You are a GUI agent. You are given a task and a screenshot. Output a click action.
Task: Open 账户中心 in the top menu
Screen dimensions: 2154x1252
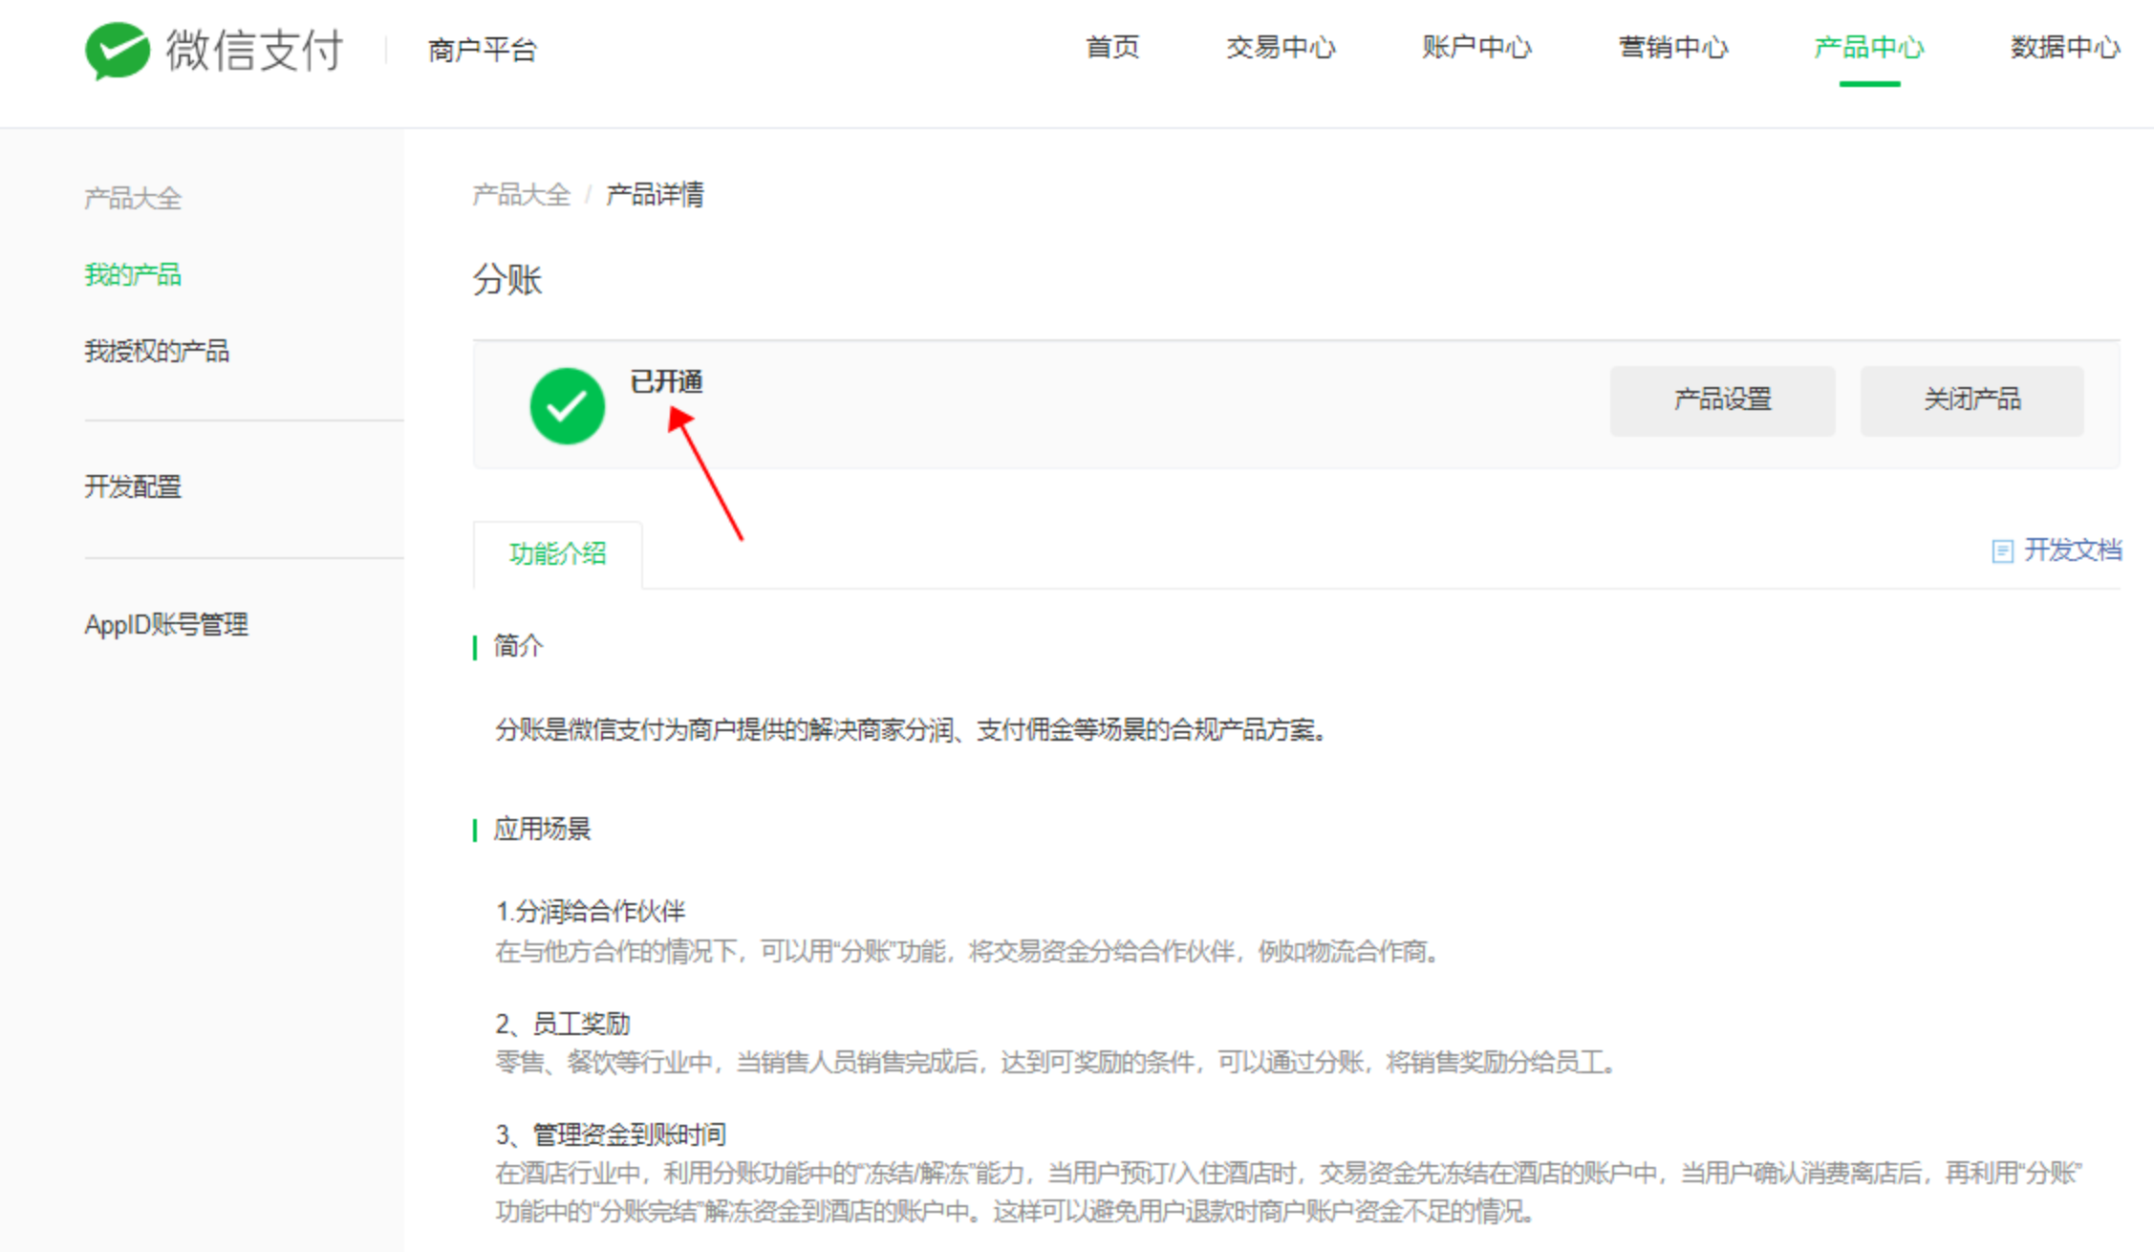(1476, 47)
